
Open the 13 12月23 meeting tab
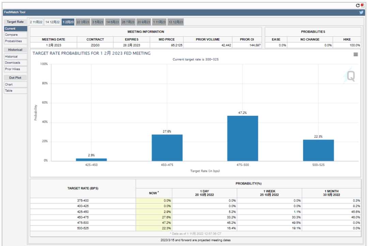175,22
